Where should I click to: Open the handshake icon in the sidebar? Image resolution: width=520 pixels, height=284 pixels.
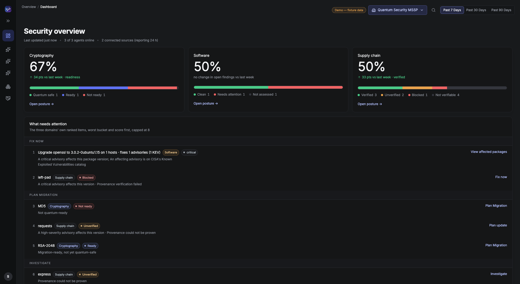[8, 98]
